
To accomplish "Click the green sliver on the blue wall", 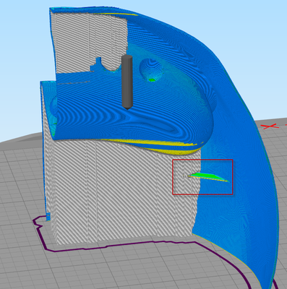I will [x=208, y=177].
